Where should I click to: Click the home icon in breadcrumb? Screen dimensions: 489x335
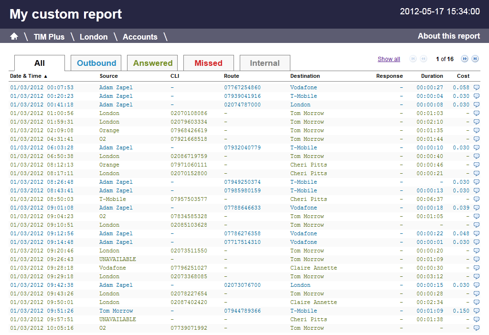(x=14, y=36)
